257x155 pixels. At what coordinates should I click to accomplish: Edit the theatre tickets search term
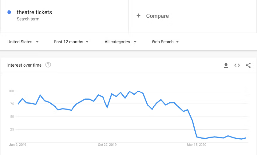[34, 12]
